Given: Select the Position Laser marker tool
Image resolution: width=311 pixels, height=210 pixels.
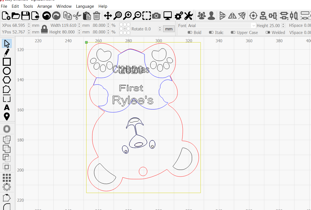Looking at the screenshot, I should click(x=7, y=116).
